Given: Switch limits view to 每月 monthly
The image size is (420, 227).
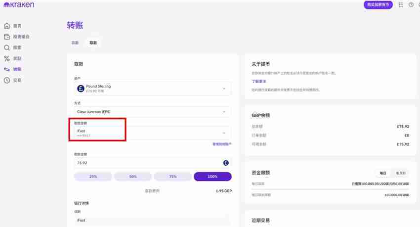Looking at the screenshot, I should pyautogui.click(x=400, y=173).
